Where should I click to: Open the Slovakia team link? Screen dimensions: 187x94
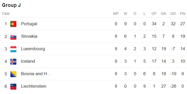click(29, 36)
